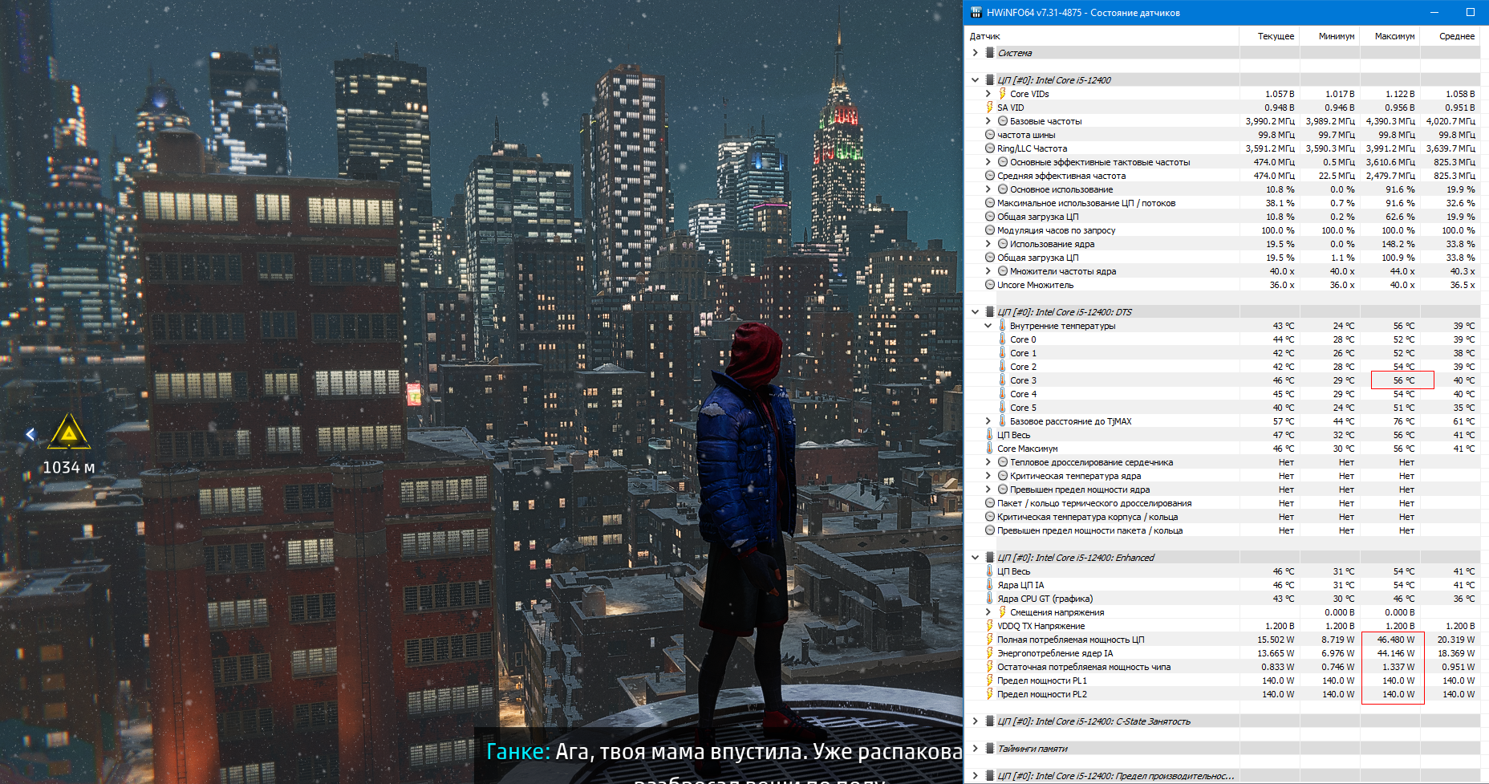Click the lightning icon next to Core VIDs
The width and height of the screenshot is (1489, 784).
1002,94
